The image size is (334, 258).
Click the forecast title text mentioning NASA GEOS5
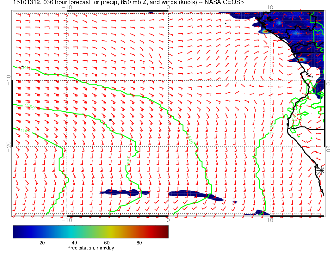128,2
